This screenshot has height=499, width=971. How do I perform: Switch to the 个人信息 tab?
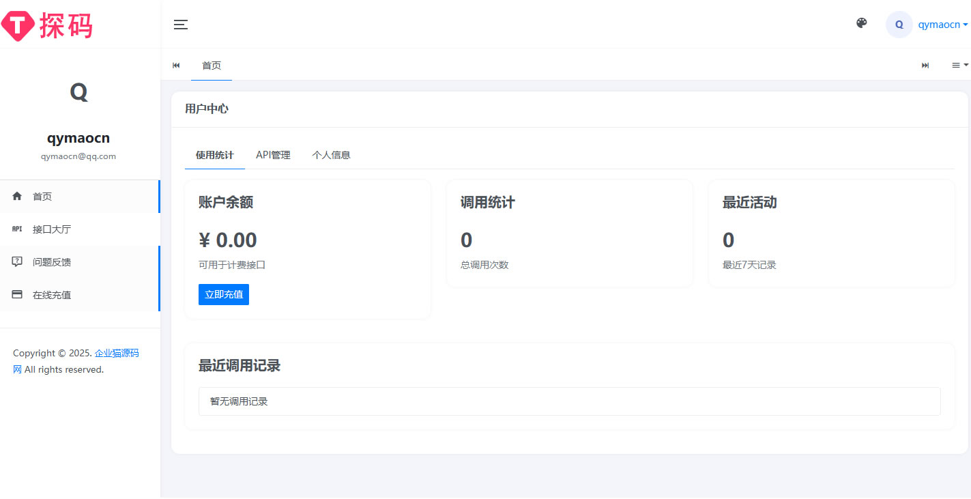click(331, 155)
